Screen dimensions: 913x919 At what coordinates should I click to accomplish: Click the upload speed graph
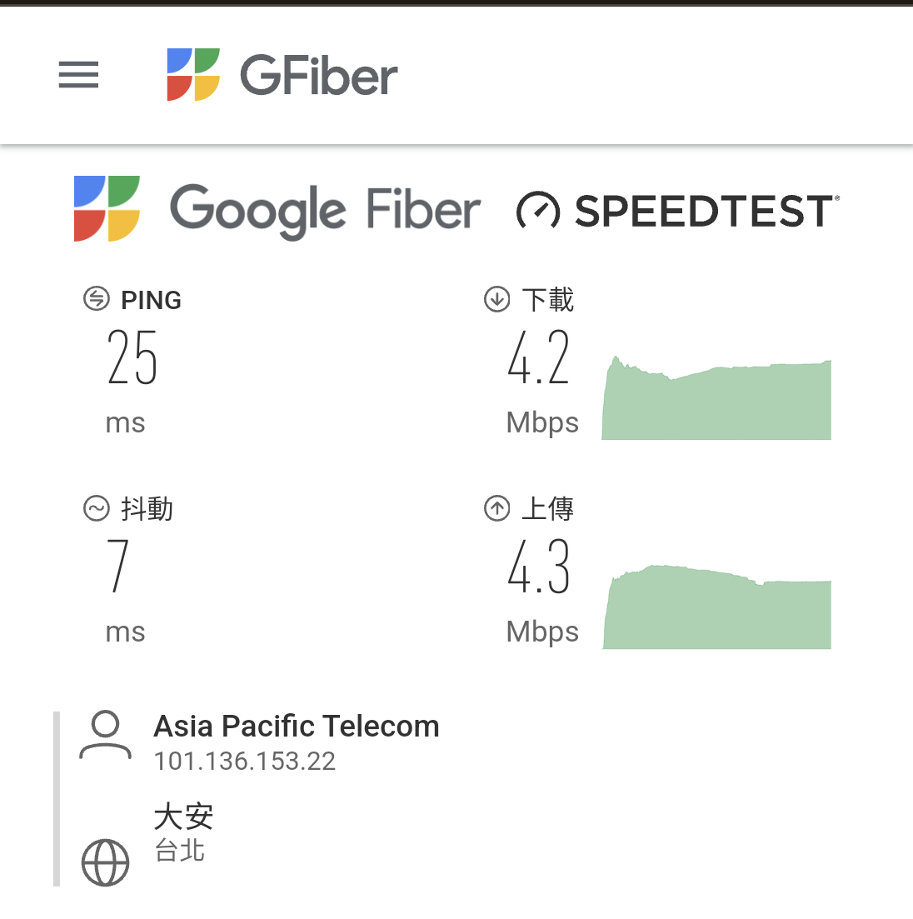[x=716, y=609]
